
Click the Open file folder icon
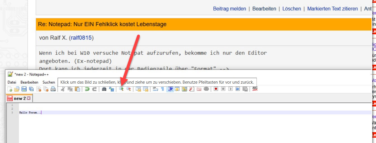point(17,89)
